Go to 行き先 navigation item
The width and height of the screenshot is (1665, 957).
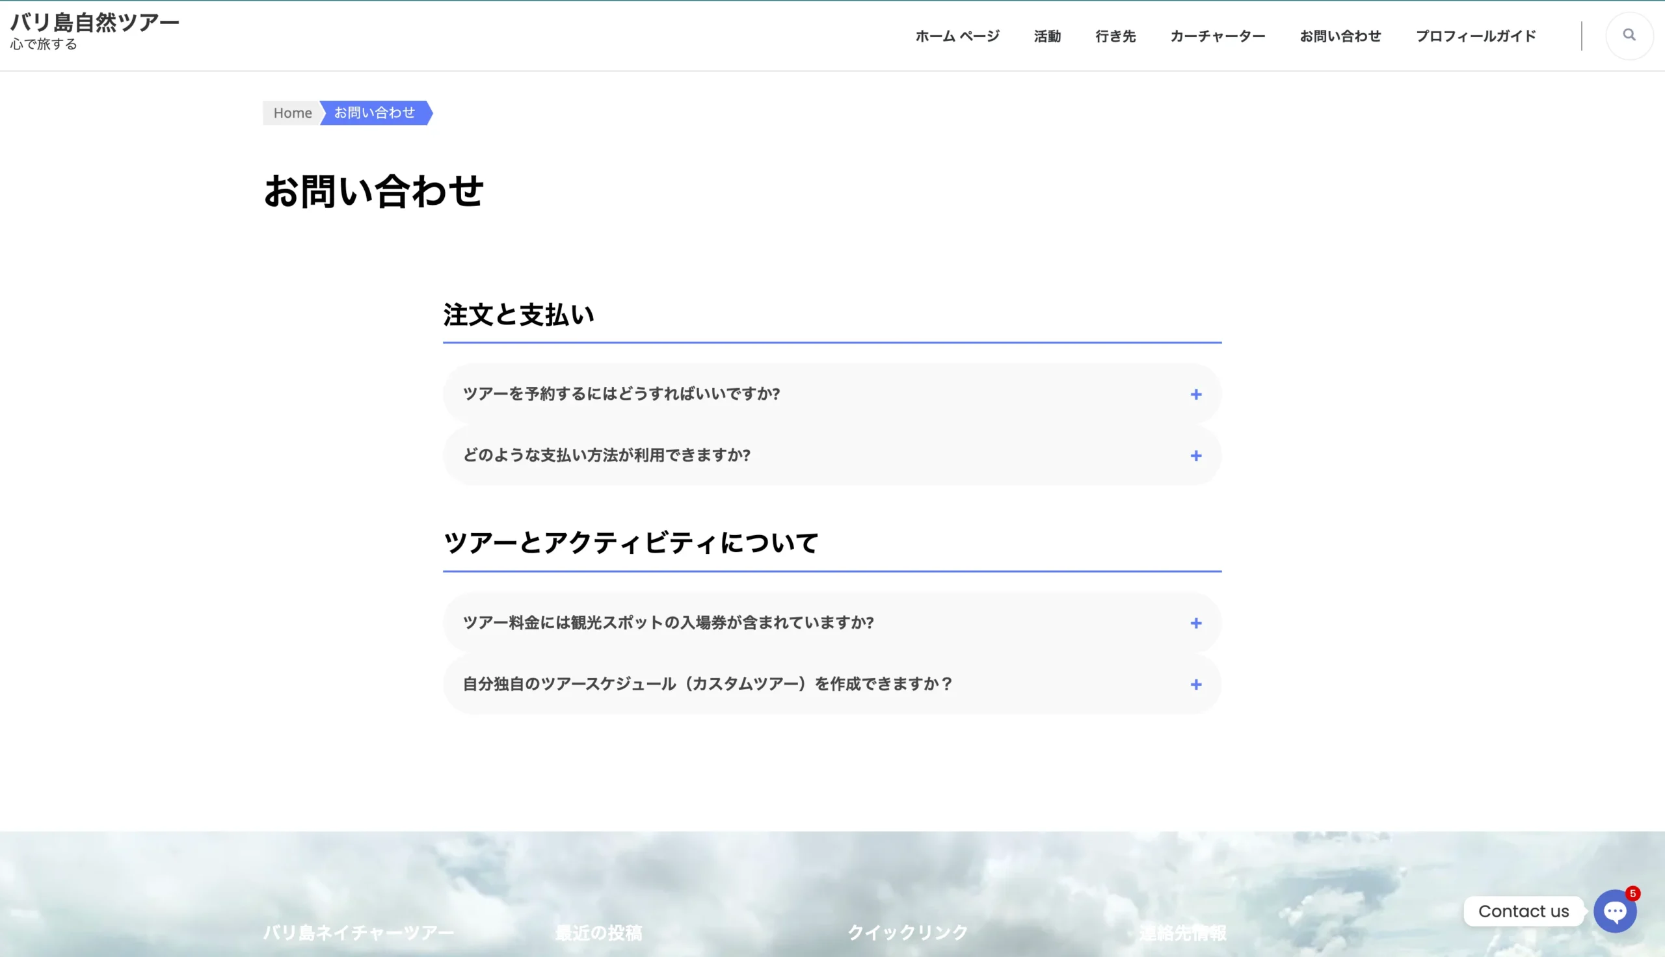click(x=1115, y=36)
